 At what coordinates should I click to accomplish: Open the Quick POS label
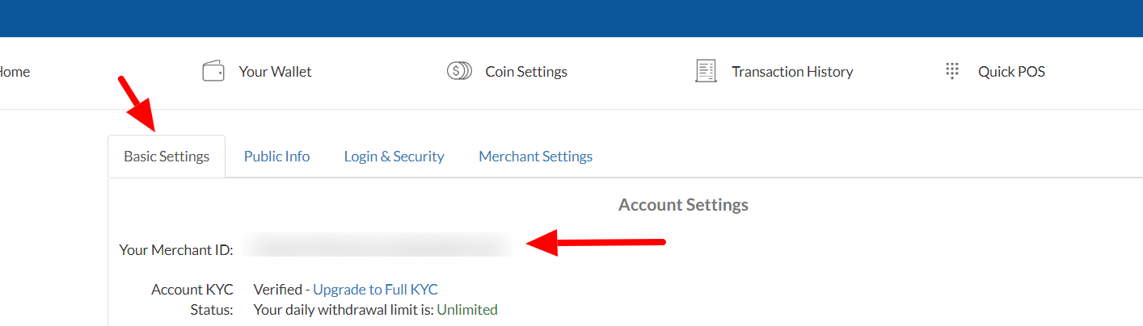coord(1011,72)
